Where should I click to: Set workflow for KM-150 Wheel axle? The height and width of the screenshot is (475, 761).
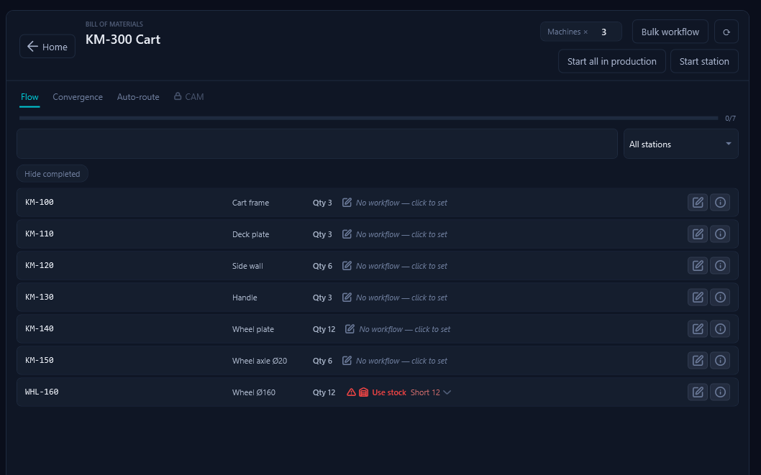[x=395, y=361]
